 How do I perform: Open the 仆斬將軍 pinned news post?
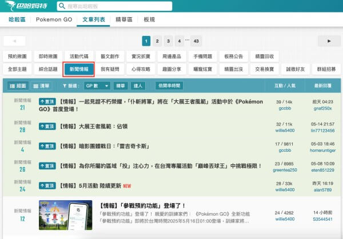point(151,105)
